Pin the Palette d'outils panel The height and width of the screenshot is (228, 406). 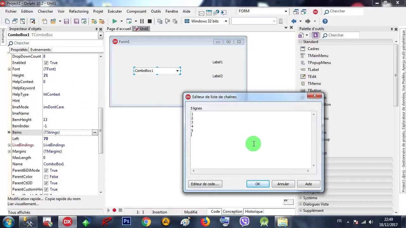(392, 29)
